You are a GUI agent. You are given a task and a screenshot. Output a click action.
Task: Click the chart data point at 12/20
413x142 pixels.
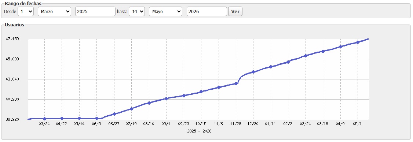click(x=253, y=72)
